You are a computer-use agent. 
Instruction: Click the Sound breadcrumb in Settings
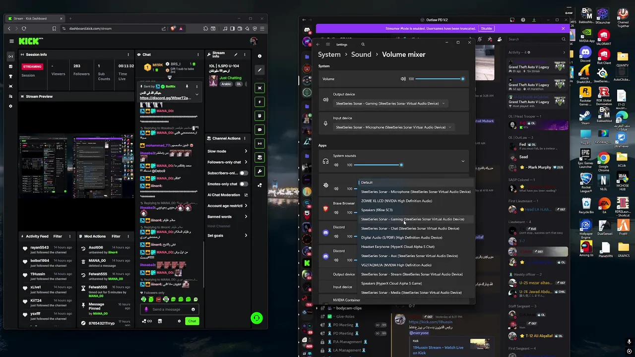[361, 55]
